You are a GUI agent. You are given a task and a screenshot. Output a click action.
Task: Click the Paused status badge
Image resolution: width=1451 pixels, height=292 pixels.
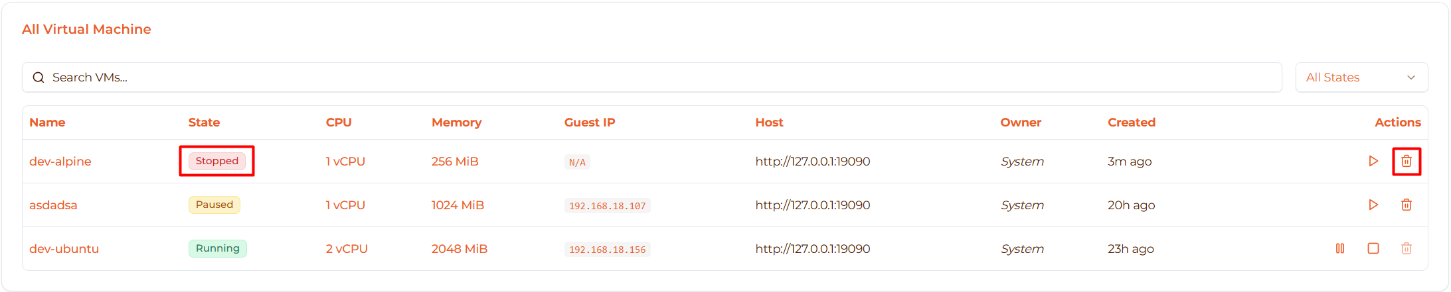pos(214,205)
